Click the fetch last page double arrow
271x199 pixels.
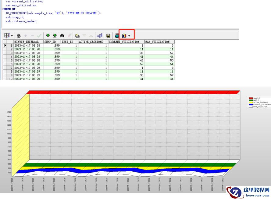pyautogui.click(x=55, y=36)
